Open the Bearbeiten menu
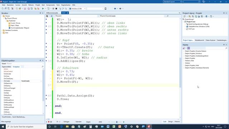The image size is (229, 129). pos(10,5)
